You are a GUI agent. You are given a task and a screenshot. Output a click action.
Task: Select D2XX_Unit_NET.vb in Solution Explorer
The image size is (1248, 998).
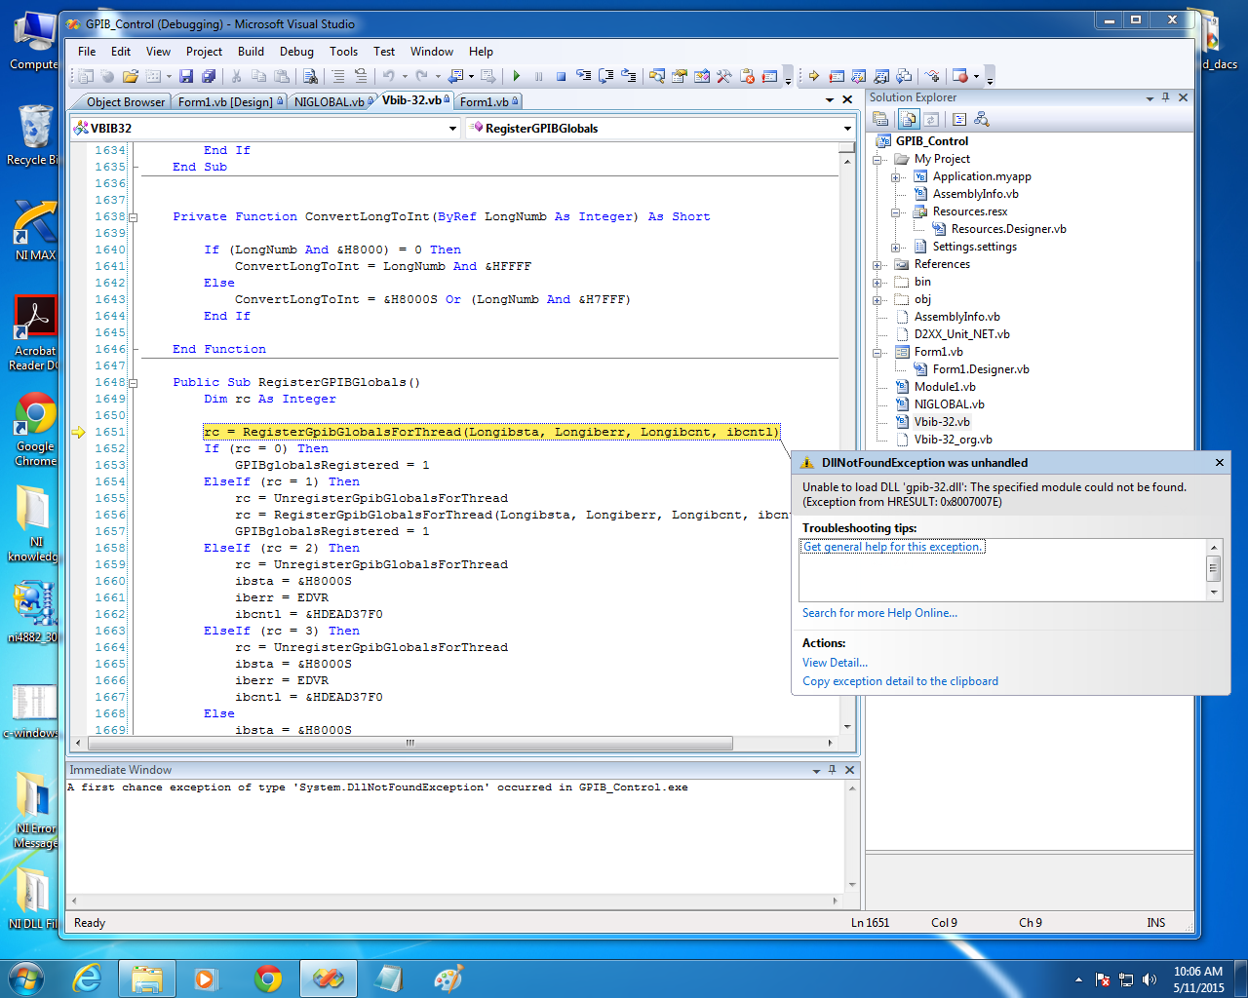[x=961, y=334]
